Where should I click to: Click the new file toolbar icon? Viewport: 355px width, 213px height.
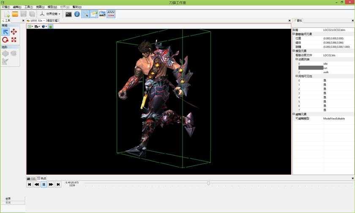7,14
